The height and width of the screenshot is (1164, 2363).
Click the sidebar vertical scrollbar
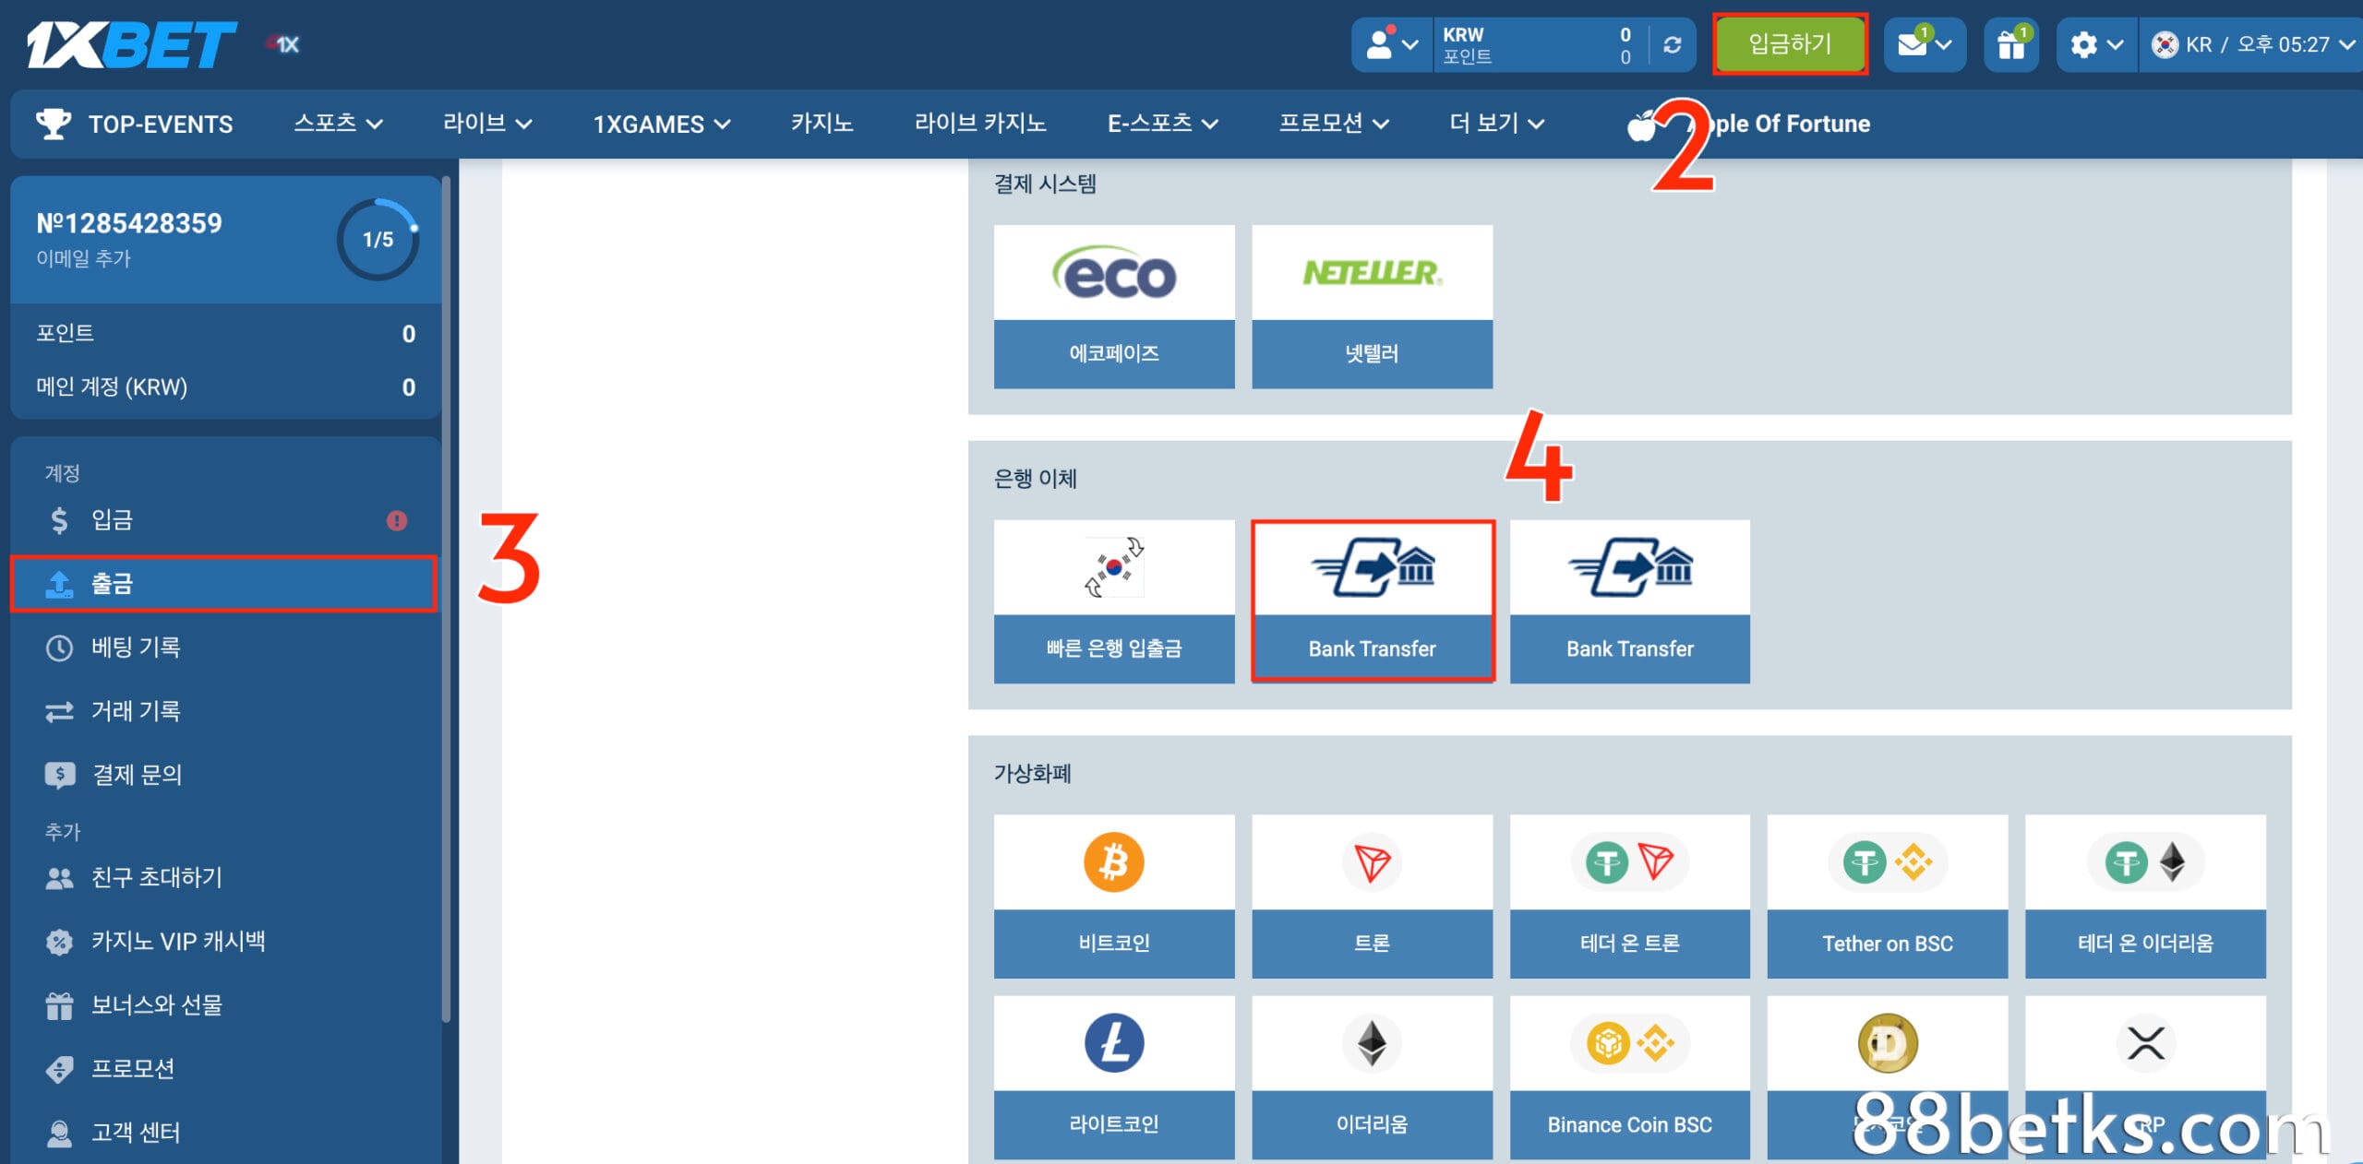[447, 600]
